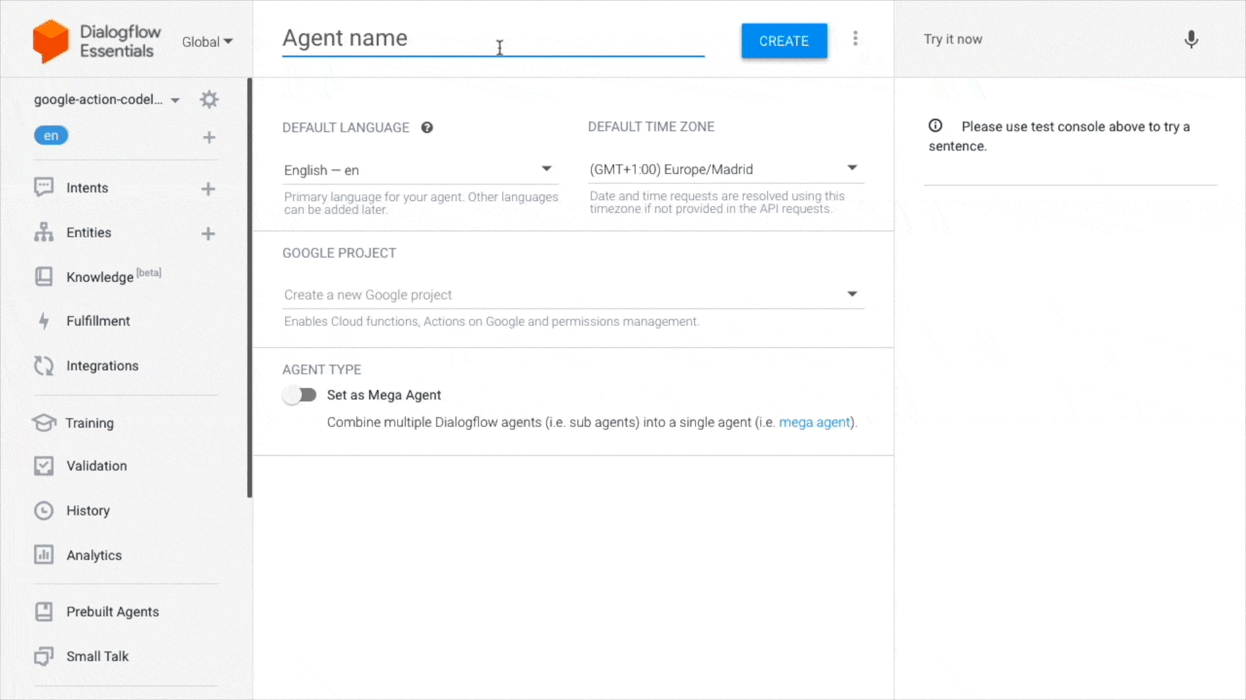This screenshot has width=1246, height=700.
Task: Click the Validation checkmark icon
Action: [x=43, y=466]
